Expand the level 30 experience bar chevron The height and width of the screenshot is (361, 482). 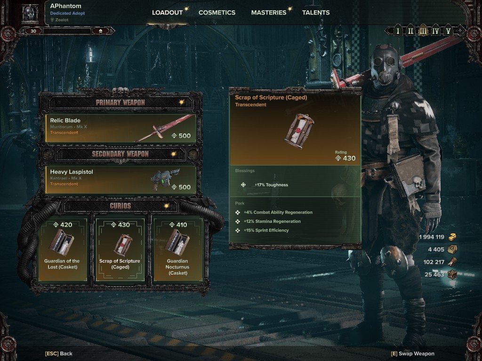[101, 31]
